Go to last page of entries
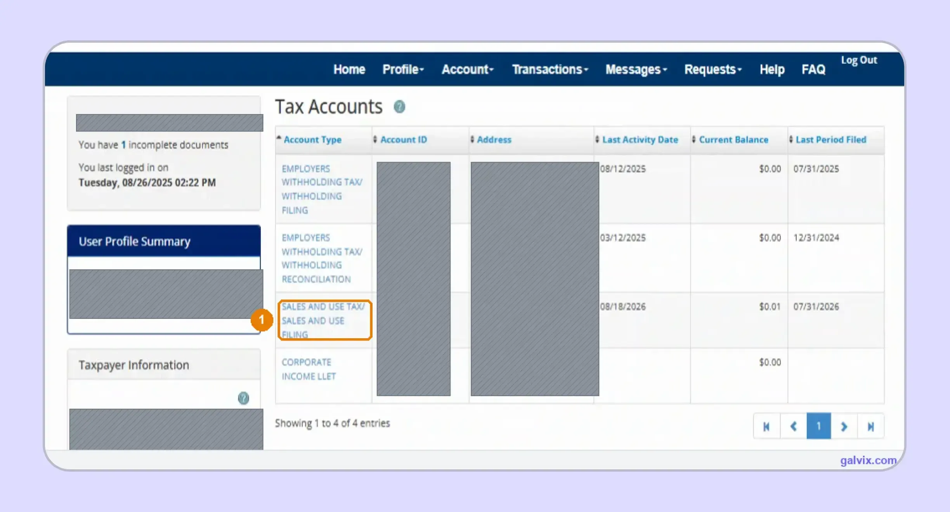The width and height of the screenshot is (950, 512). click(x=871, y=426)
